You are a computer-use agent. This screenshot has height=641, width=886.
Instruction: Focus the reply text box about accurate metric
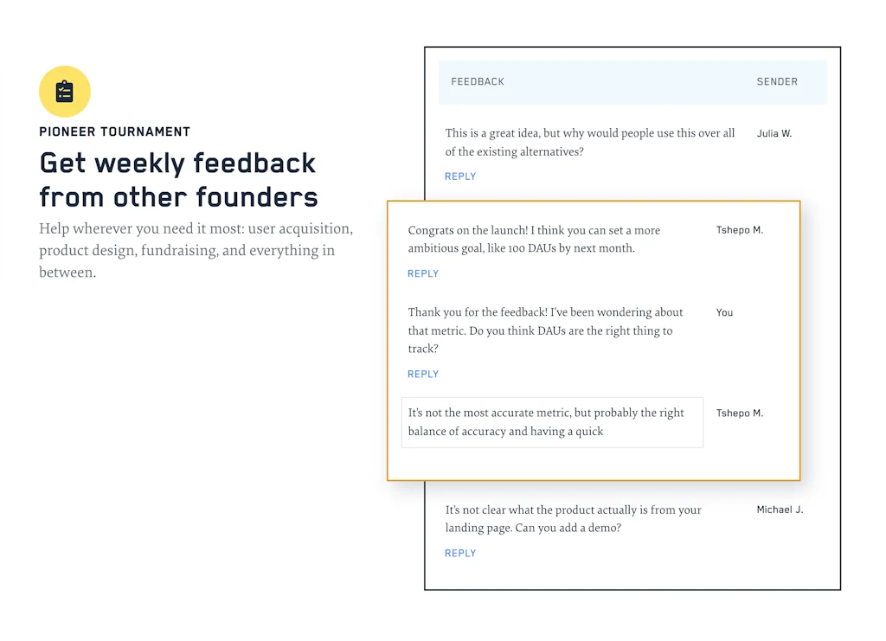(x=552, y=422)
